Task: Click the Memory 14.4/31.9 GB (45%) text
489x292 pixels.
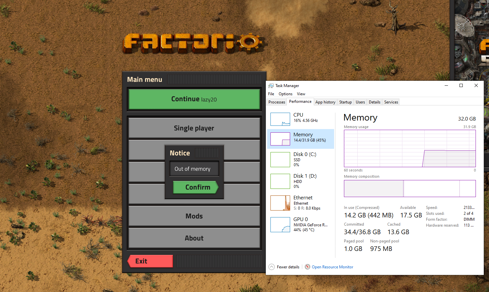Action: 309,140
